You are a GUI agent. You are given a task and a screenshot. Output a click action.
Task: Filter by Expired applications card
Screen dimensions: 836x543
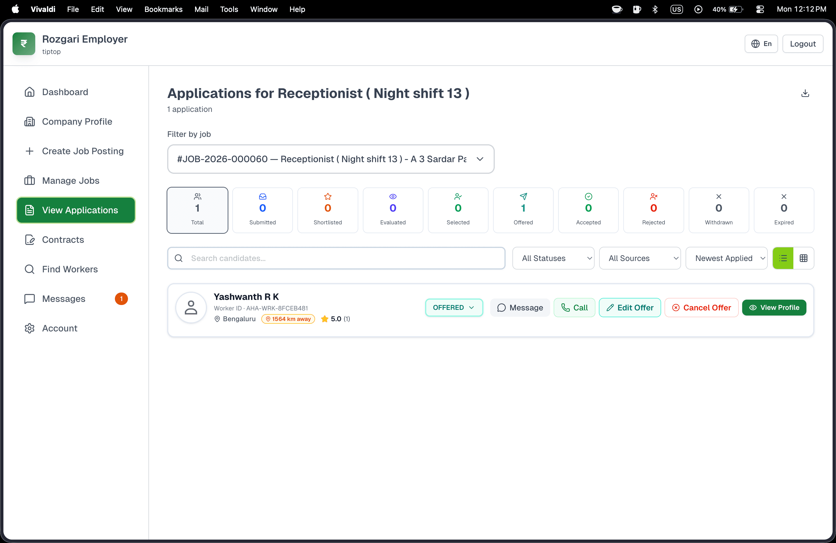[x=784, y=210]
